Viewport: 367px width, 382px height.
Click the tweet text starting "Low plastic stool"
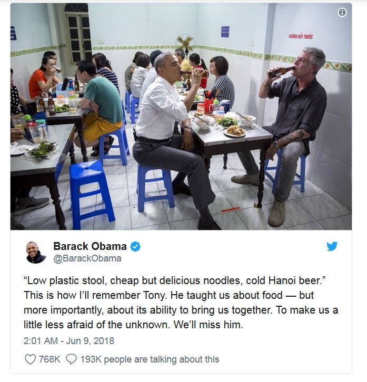coord(181,303)
